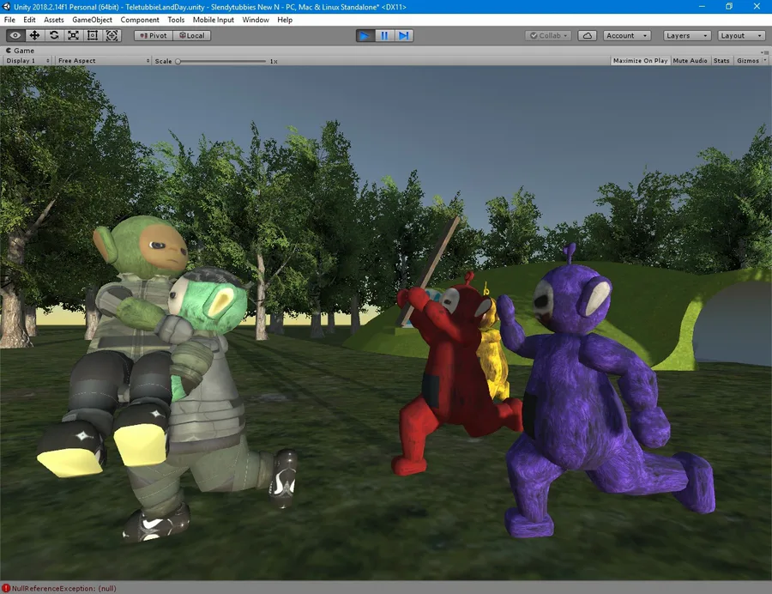Open the Layout dropdown
The image size is (772, 594).
pos(741,35)
